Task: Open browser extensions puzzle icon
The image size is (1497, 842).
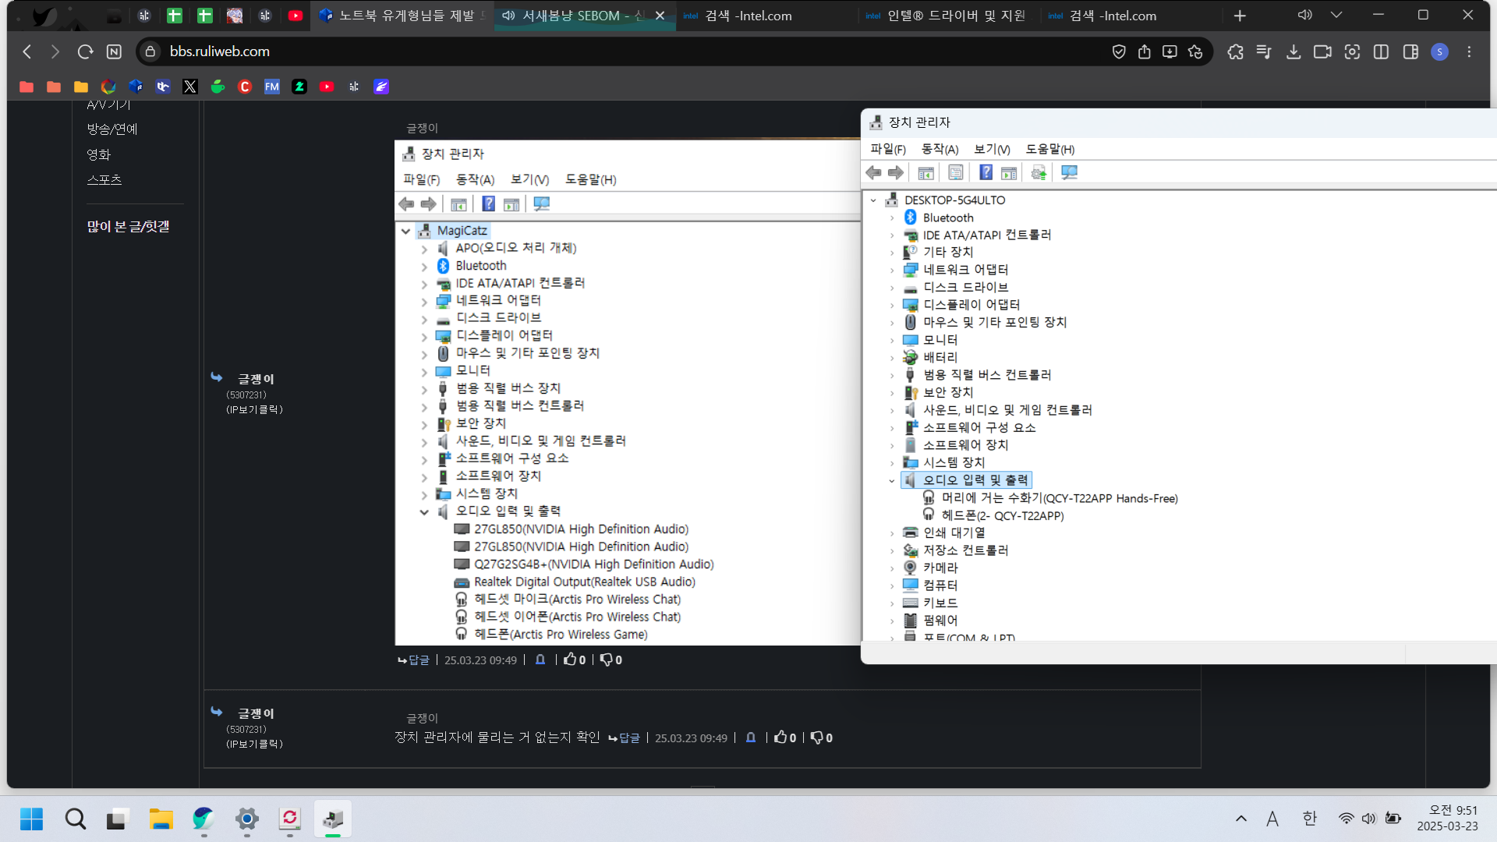Action: (x=1235, y=51)
